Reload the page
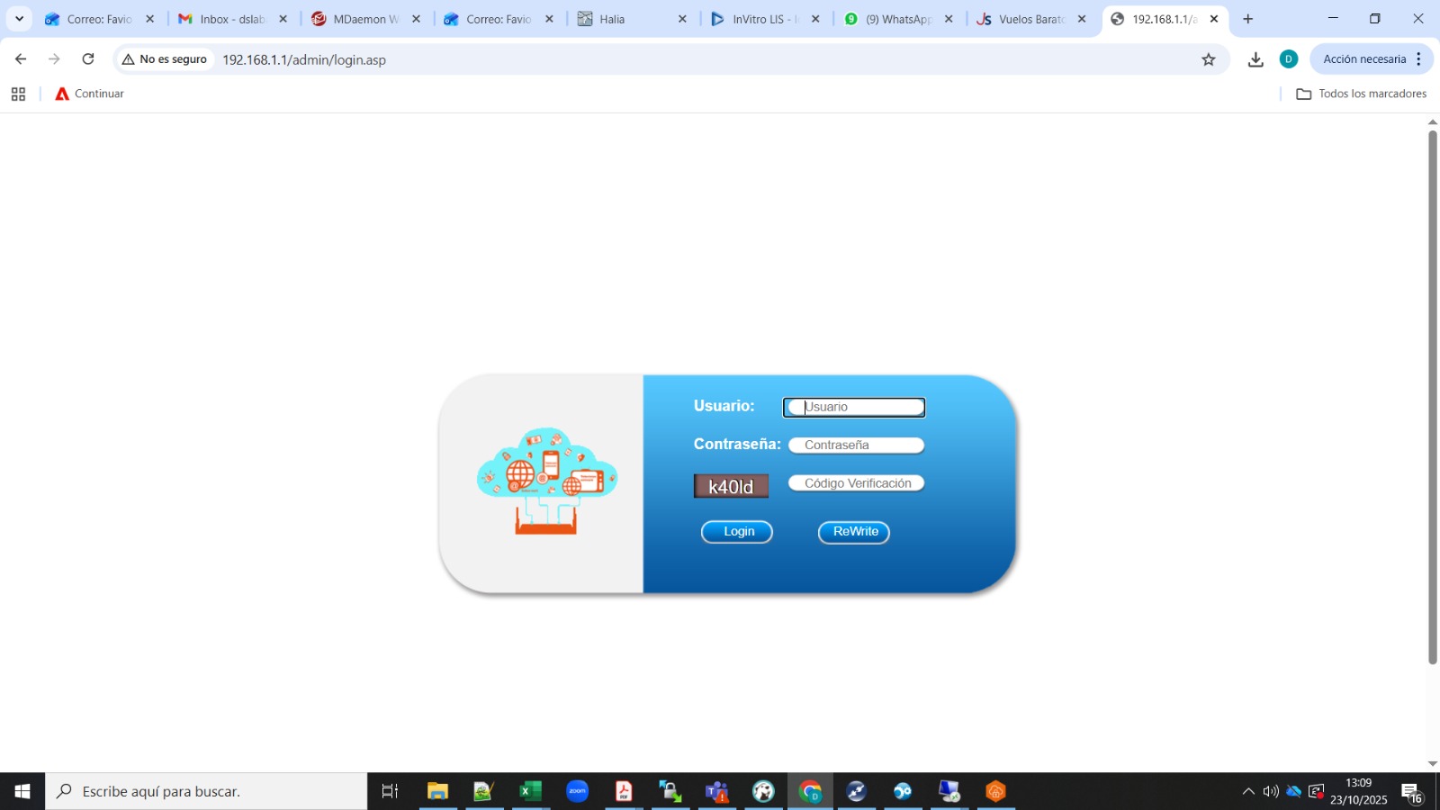The image size is (1440, 810). click(88, 59)
